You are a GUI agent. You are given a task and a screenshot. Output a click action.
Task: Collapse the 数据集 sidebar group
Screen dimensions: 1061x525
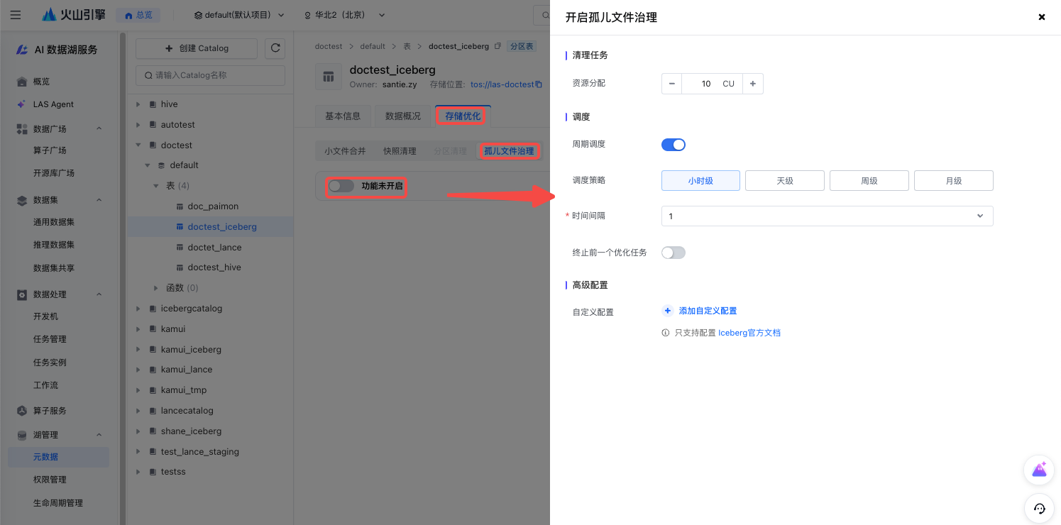tap(99, 200)
